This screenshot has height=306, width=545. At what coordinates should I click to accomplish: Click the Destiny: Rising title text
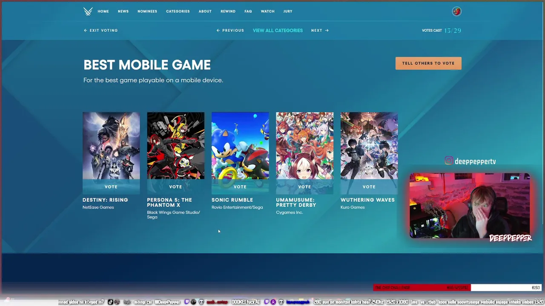(x=105, y=200)
